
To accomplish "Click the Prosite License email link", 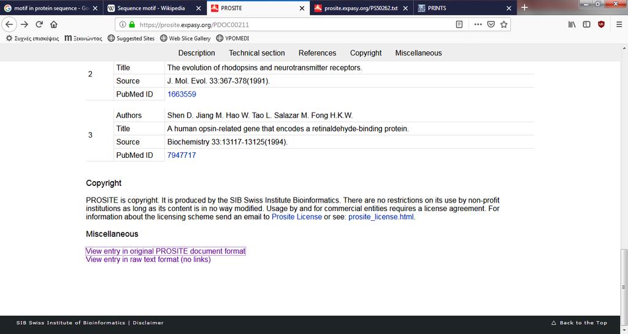I will pos(296,217).
